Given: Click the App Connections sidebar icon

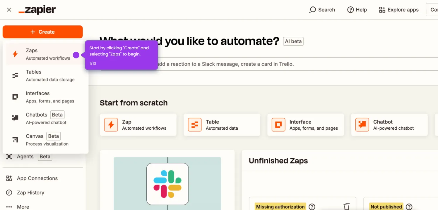Looking at the screenshot, I should (x=9, y=178).
